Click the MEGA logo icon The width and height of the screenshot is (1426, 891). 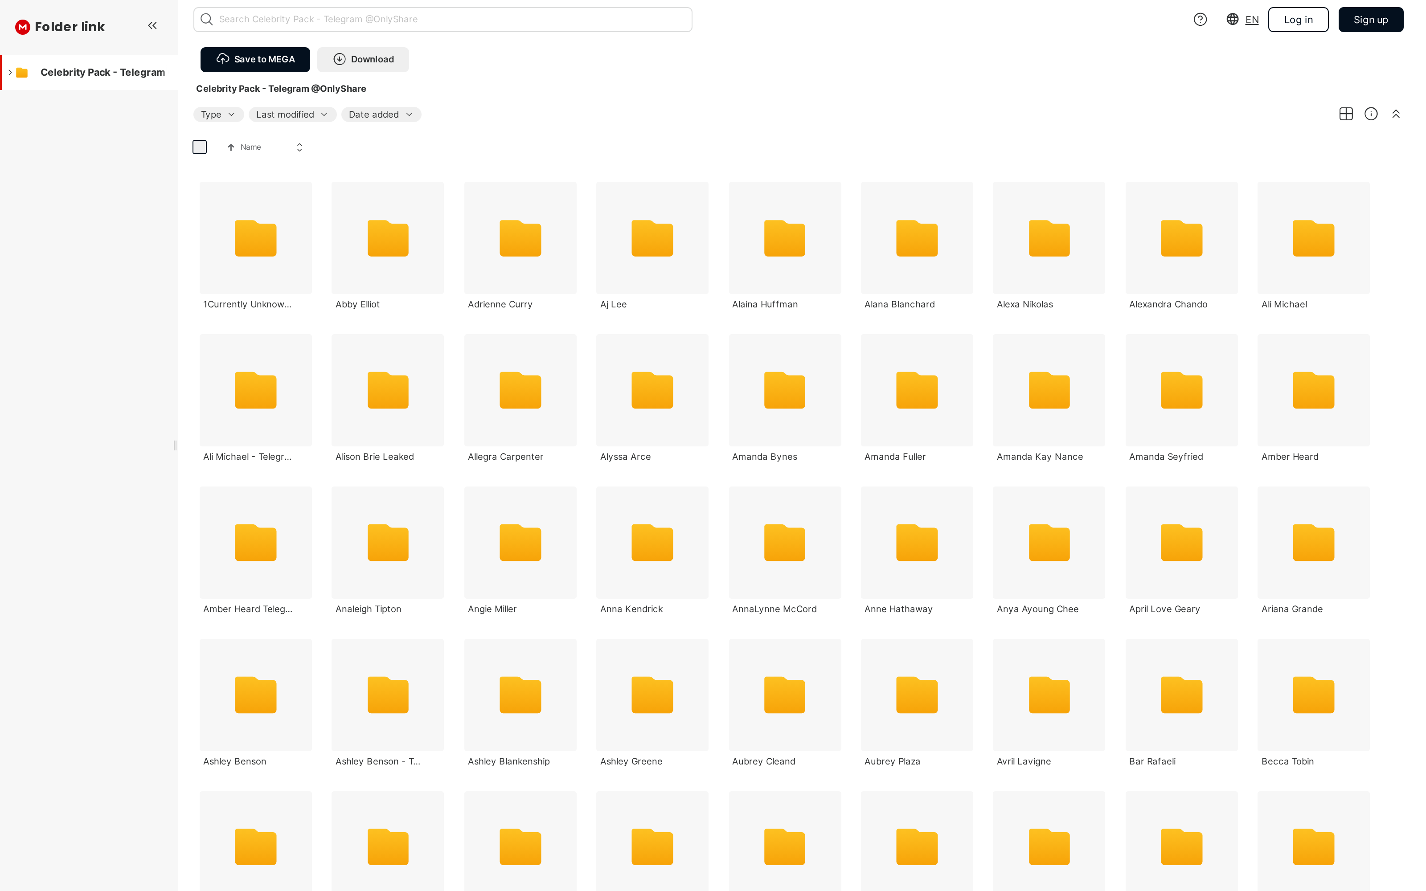point(22,27)
